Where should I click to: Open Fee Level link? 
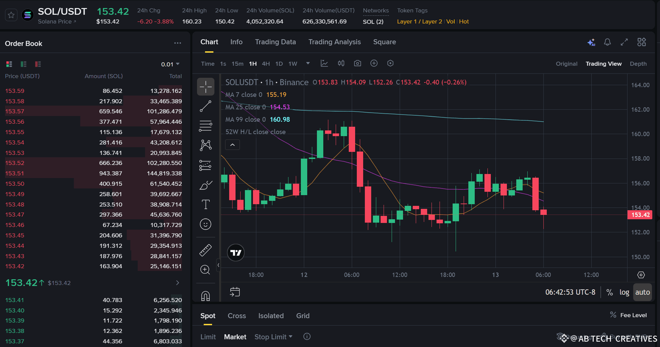(x=628, y=315)
